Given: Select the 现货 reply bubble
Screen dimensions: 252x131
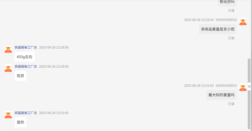Looking at the screenshot, I should pos(20,76).
